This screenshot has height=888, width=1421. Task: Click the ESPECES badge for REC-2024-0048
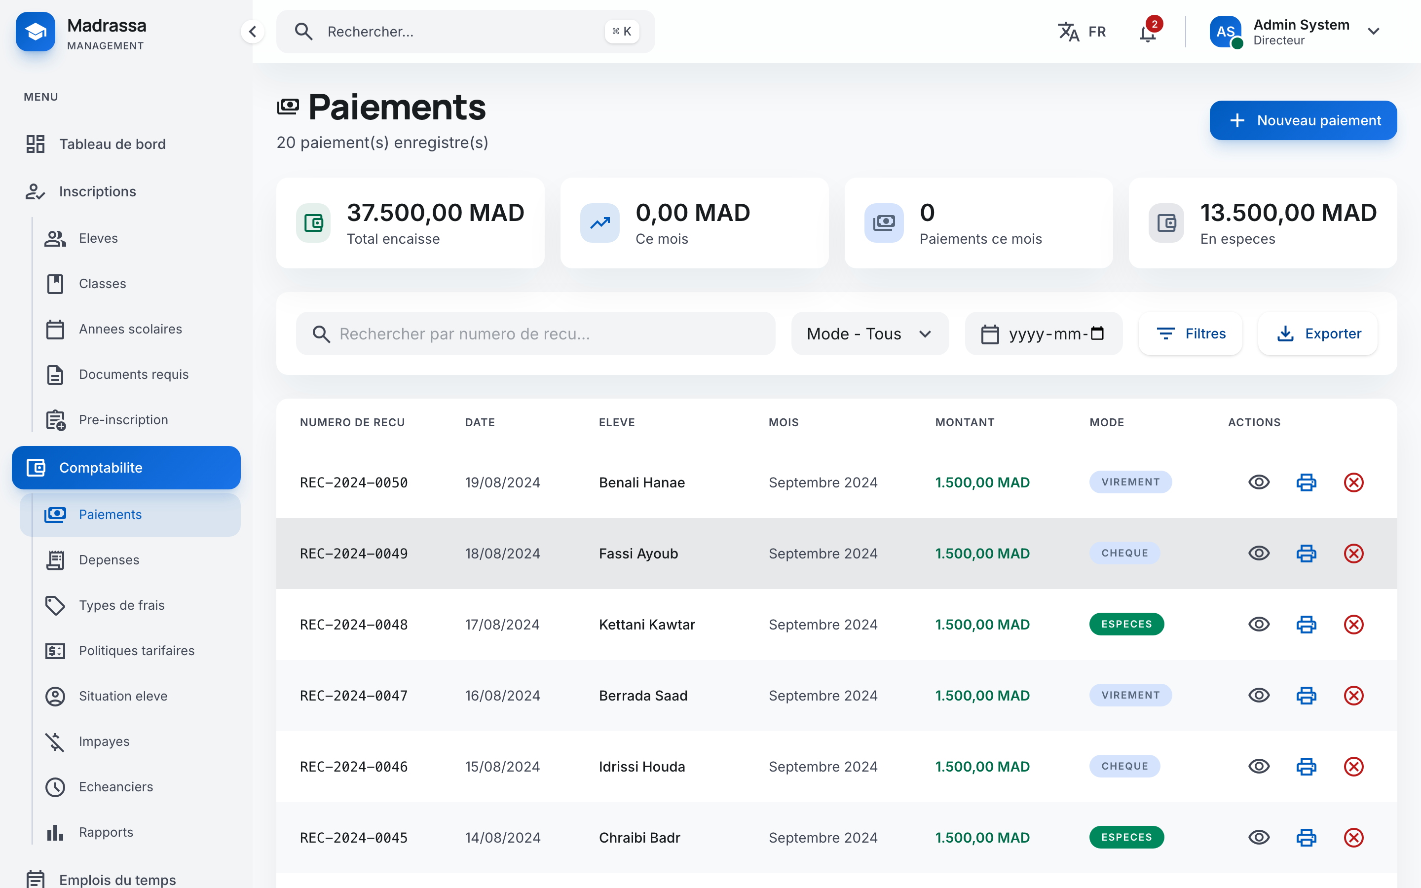[1126, 624]
